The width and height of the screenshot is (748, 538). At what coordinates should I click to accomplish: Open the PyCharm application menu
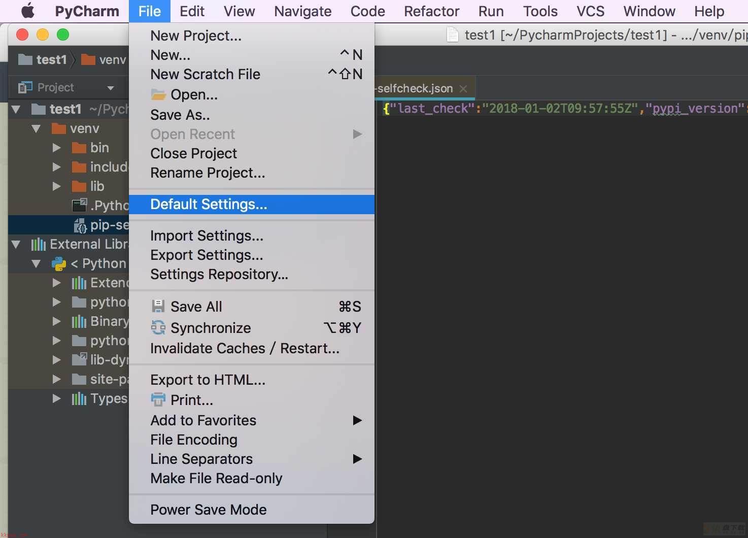click(87, 11)
